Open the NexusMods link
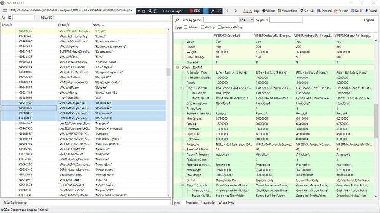 coord(287,11)
